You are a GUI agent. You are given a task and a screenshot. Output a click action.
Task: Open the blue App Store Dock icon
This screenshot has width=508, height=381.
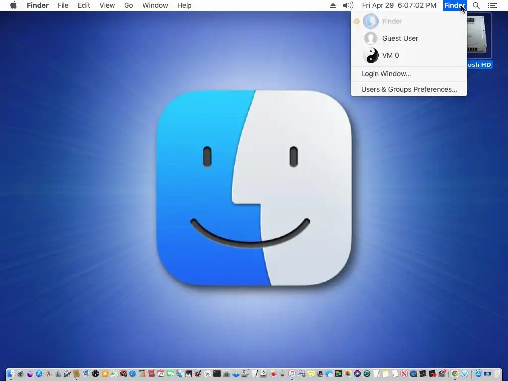coord(39,374)
